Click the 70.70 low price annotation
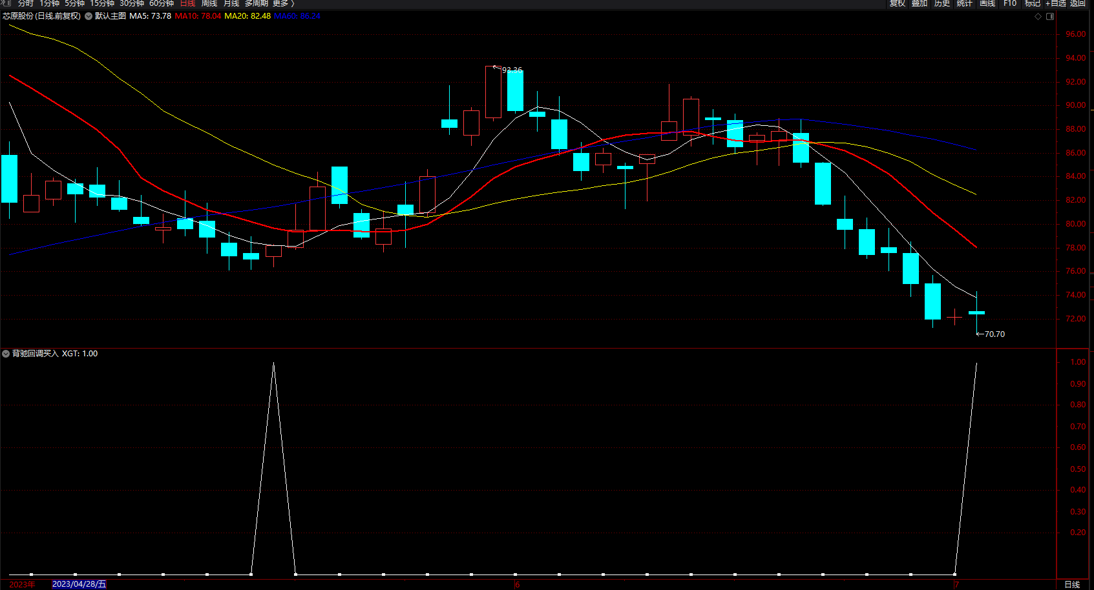 994,334
